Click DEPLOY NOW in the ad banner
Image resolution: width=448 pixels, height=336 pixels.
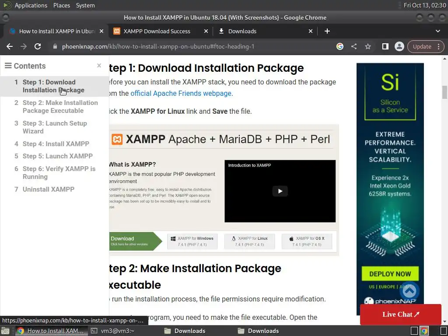[x=390, y=274]
